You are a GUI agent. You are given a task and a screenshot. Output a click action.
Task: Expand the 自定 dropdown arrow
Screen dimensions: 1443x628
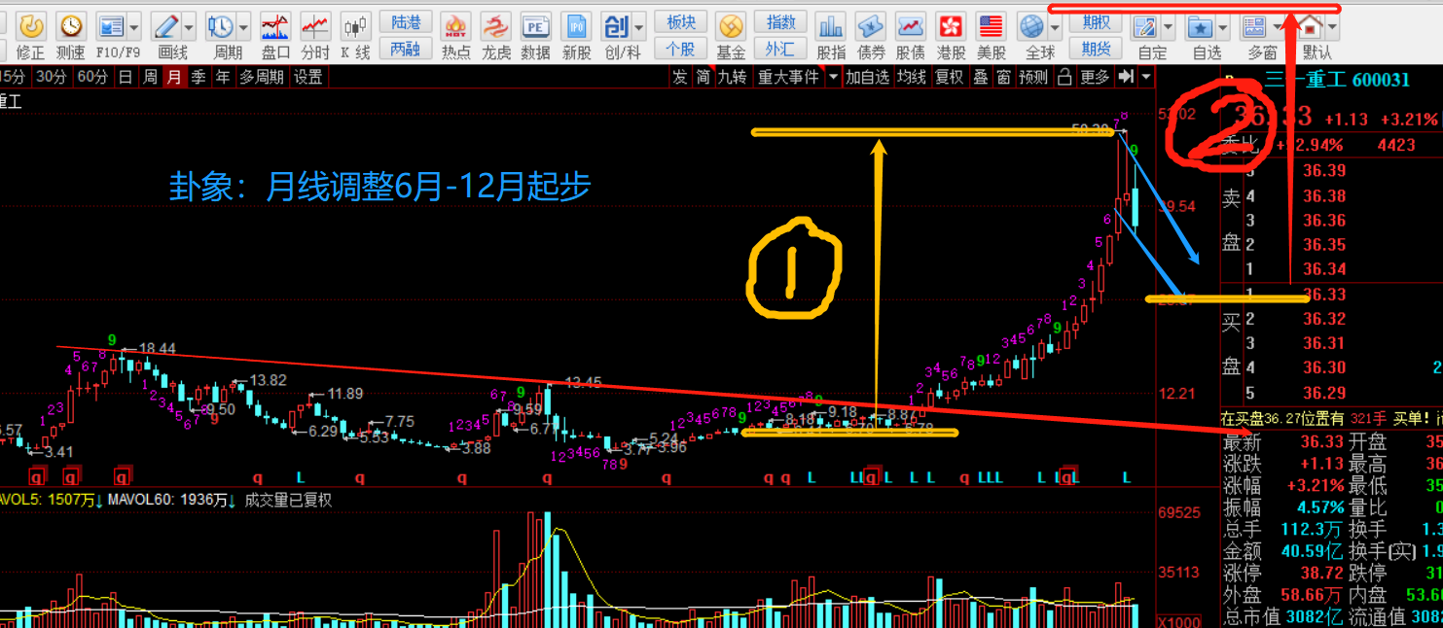[x=1169, y=26]
